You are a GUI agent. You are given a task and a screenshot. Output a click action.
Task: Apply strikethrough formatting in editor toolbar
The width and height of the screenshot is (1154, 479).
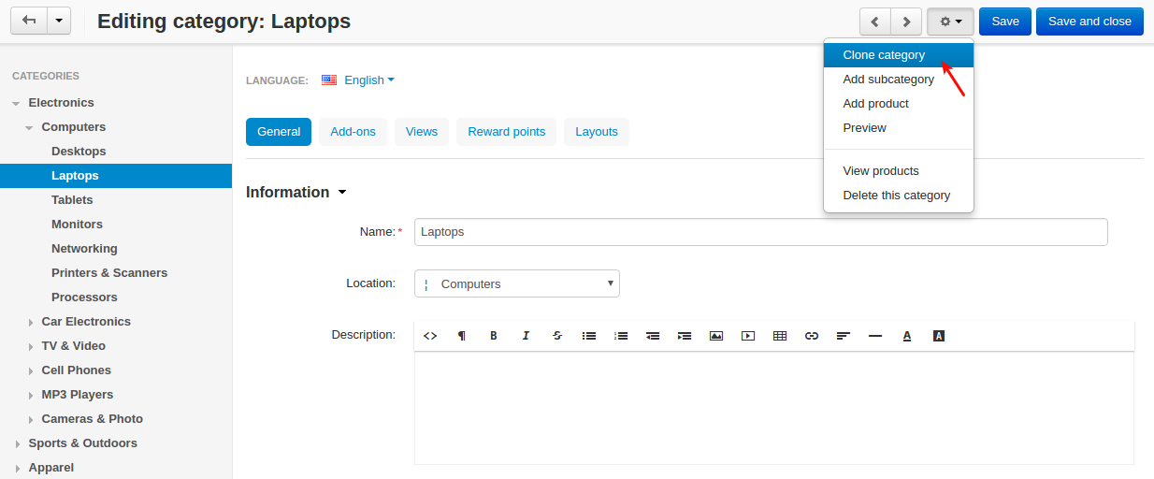tap(557, 336)
